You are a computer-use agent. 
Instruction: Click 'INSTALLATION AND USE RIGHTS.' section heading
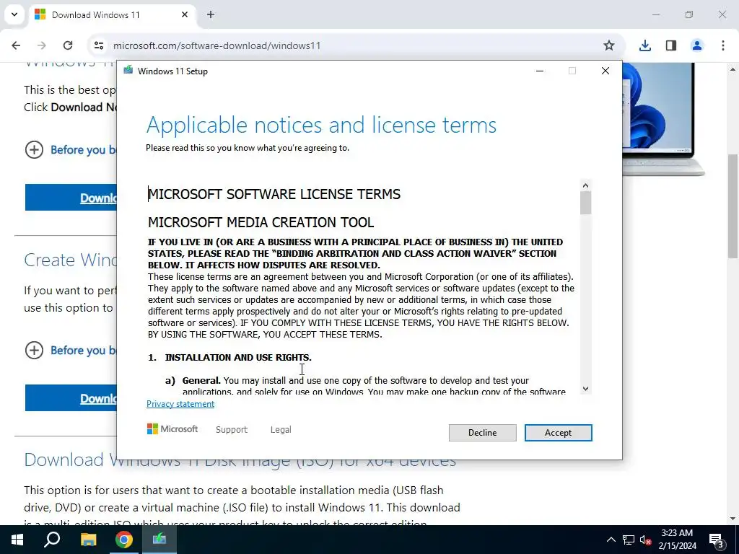click(238, 358)
